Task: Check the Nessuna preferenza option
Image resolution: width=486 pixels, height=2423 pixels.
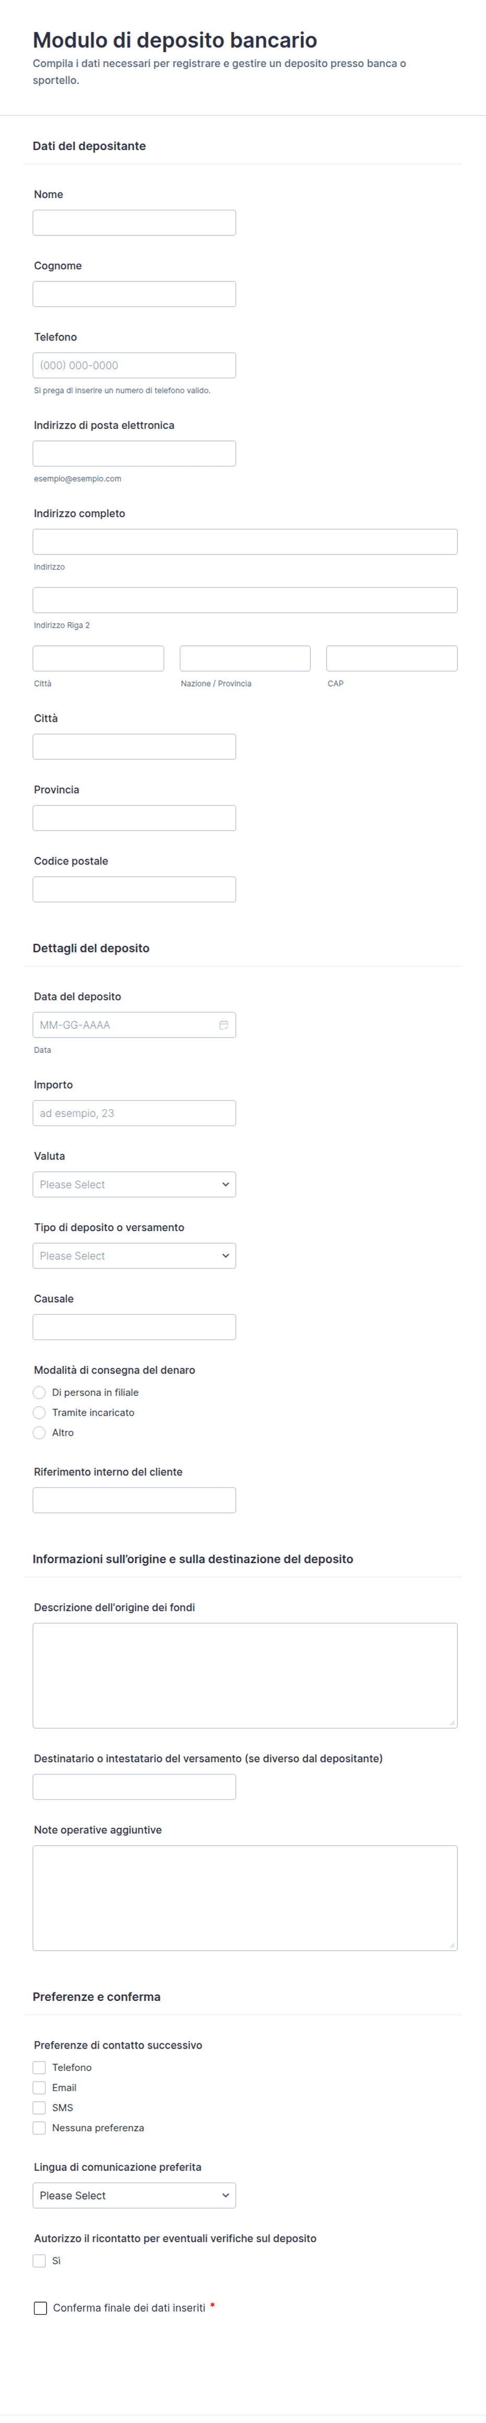Action: click(x=40, y=2128)
